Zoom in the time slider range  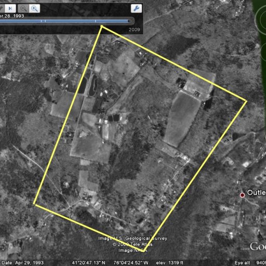[x=34, y=8]
